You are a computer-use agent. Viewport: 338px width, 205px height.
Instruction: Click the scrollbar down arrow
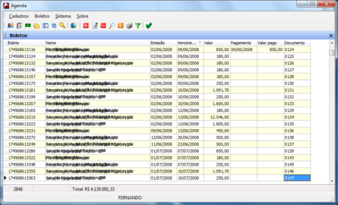(332, 181)
